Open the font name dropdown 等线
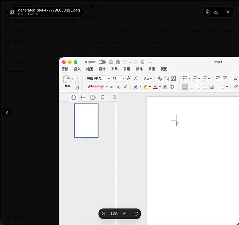The image size is (239, 225). 98,78
